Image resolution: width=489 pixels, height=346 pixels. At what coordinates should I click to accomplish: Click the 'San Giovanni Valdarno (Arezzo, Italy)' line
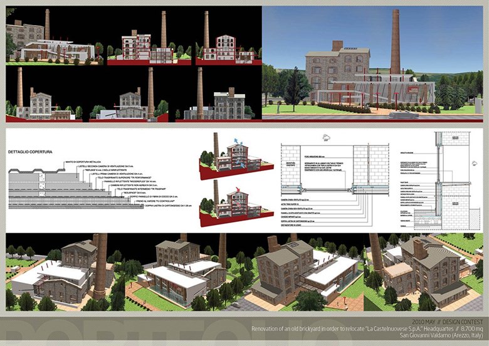point(441,335)
